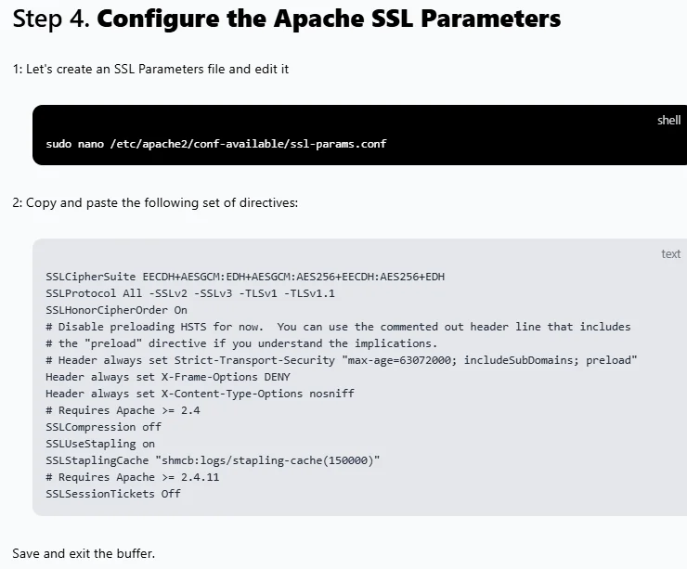This screenshot has height=569, width=687.
Task: Click the 'Save and exit the buffer' text
Action: click(84, 553)
